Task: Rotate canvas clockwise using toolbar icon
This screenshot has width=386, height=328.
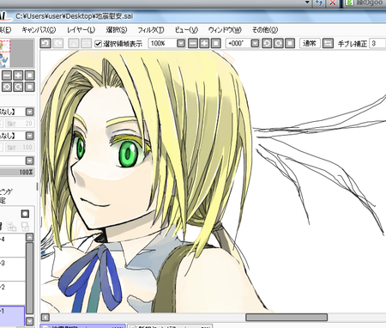Action: click(x=279, y=43)
